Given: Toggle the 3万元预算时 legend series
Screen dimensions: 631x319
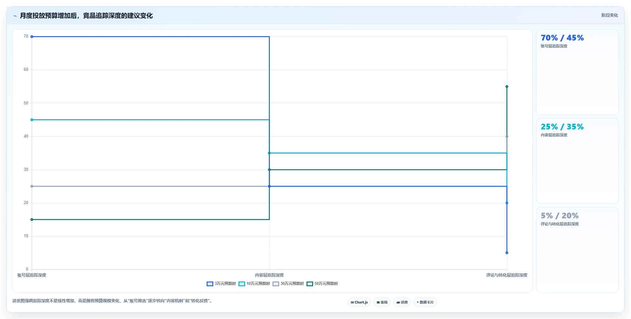Looking at the screenshot, I should tap(221, 284).
